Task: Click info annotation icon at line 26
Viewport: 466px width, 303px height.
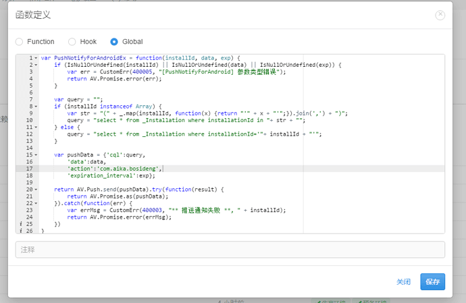Action: pyautogui.click(x=21, y=231)
